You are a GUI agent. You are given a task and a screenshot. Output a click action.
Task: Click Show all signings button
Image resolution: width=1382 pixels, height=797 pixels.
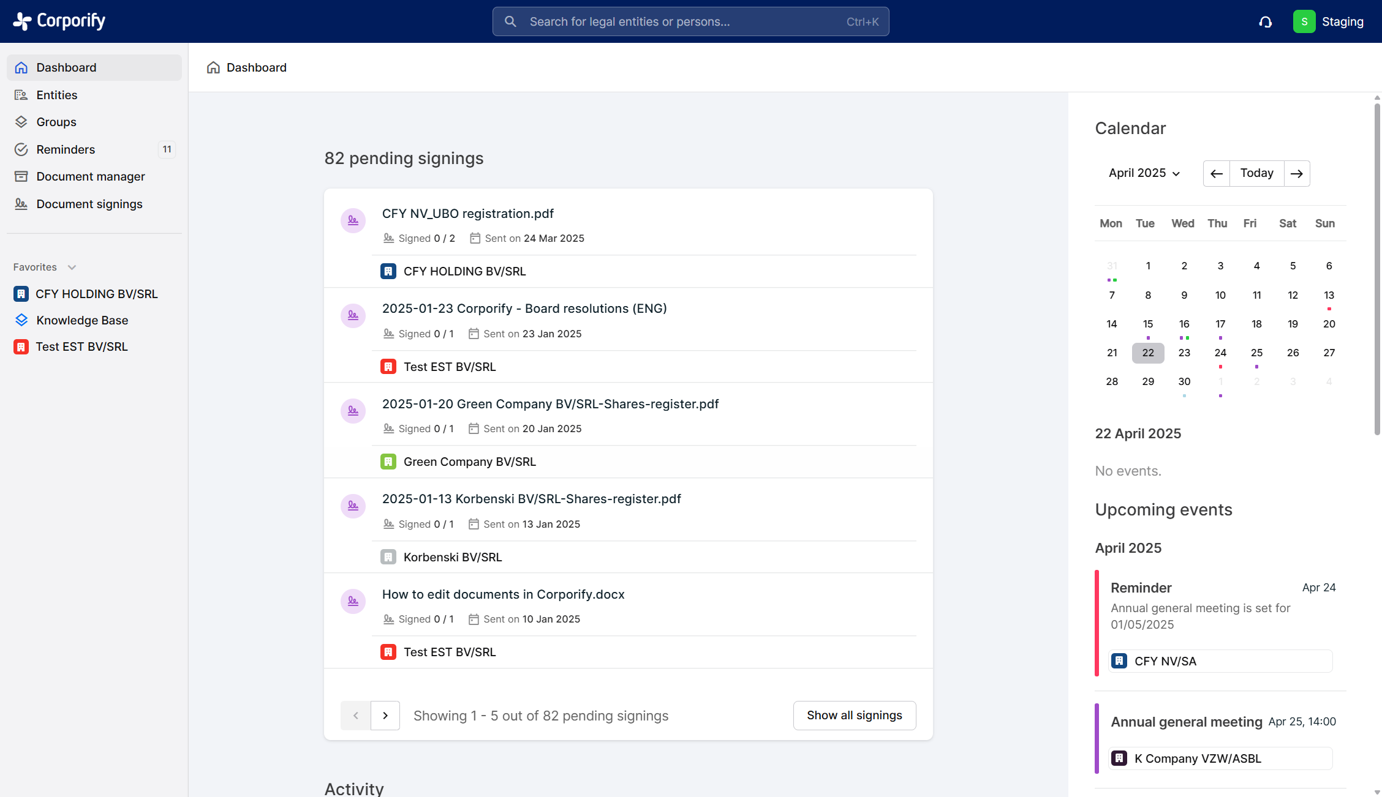click(854, 716)
